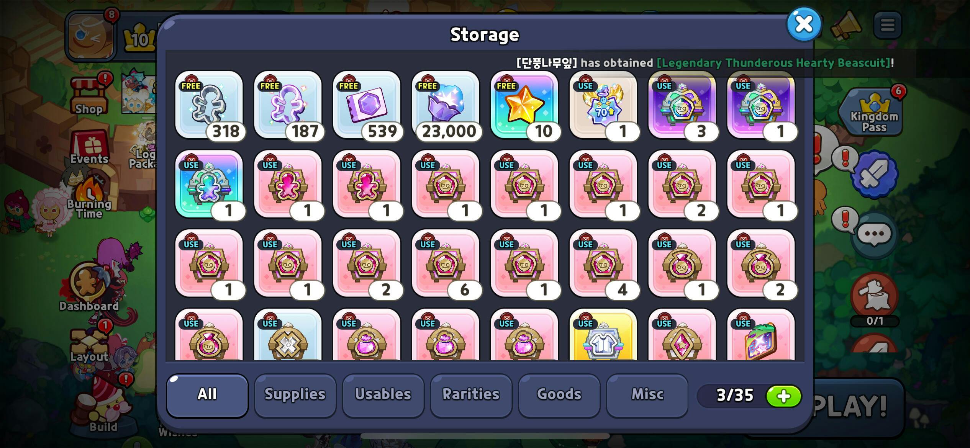Select the crystal item showing 23,000
Viewport: 970px width, 448px height.
[446, 105]
